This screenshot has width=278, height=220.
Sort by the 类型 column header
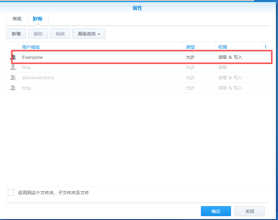(x=191, y=47)
